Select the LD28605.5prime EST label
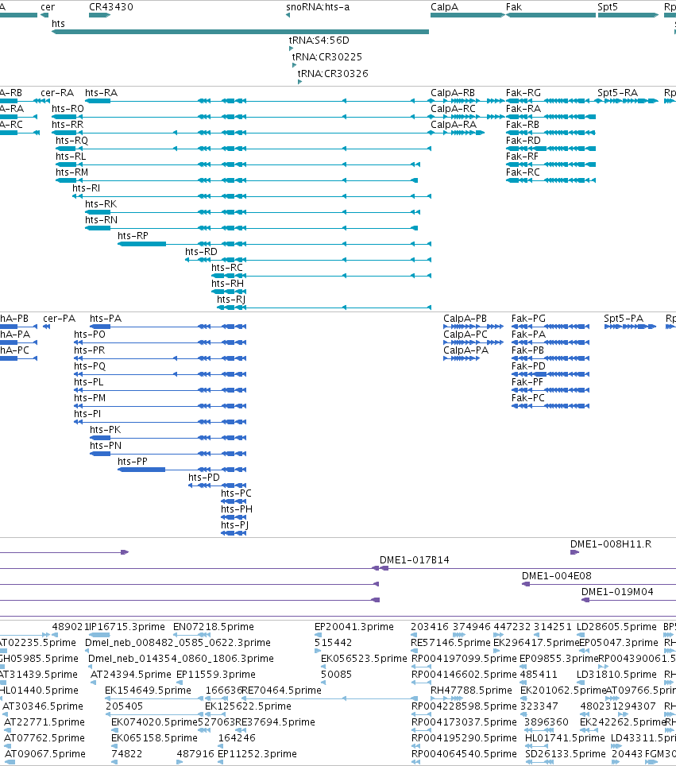 point(617,627)
